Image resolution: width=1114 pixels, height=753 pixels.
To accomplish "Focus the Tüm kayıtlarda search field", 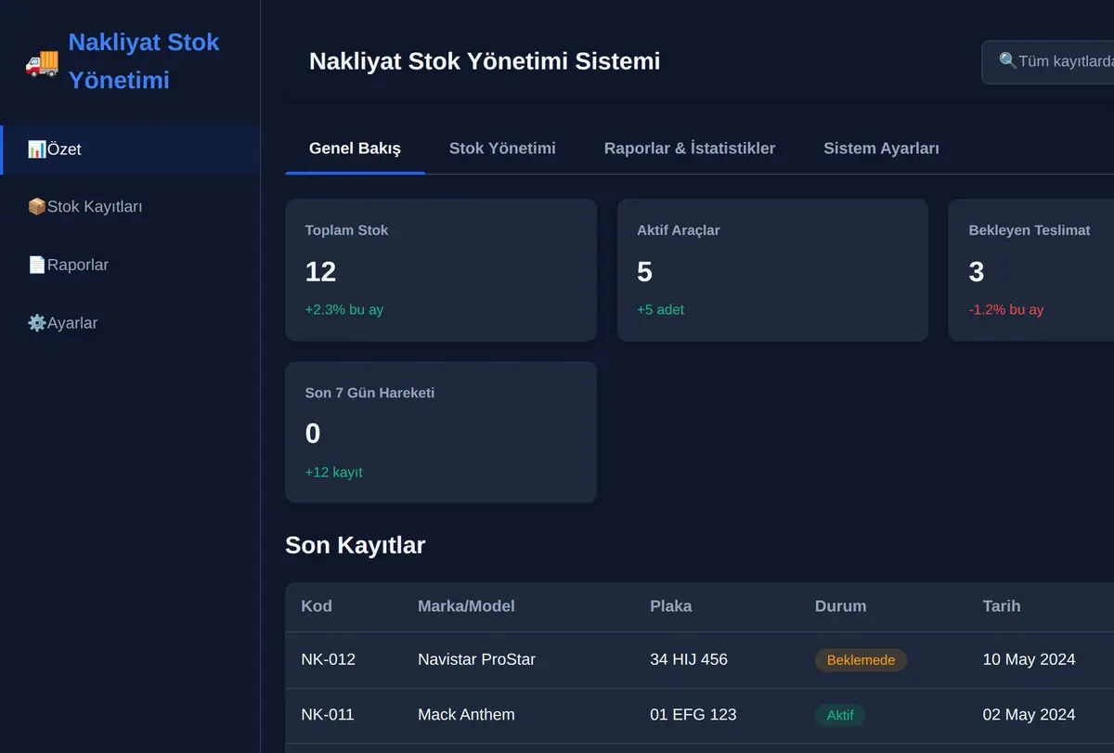I will (1049, 61).
